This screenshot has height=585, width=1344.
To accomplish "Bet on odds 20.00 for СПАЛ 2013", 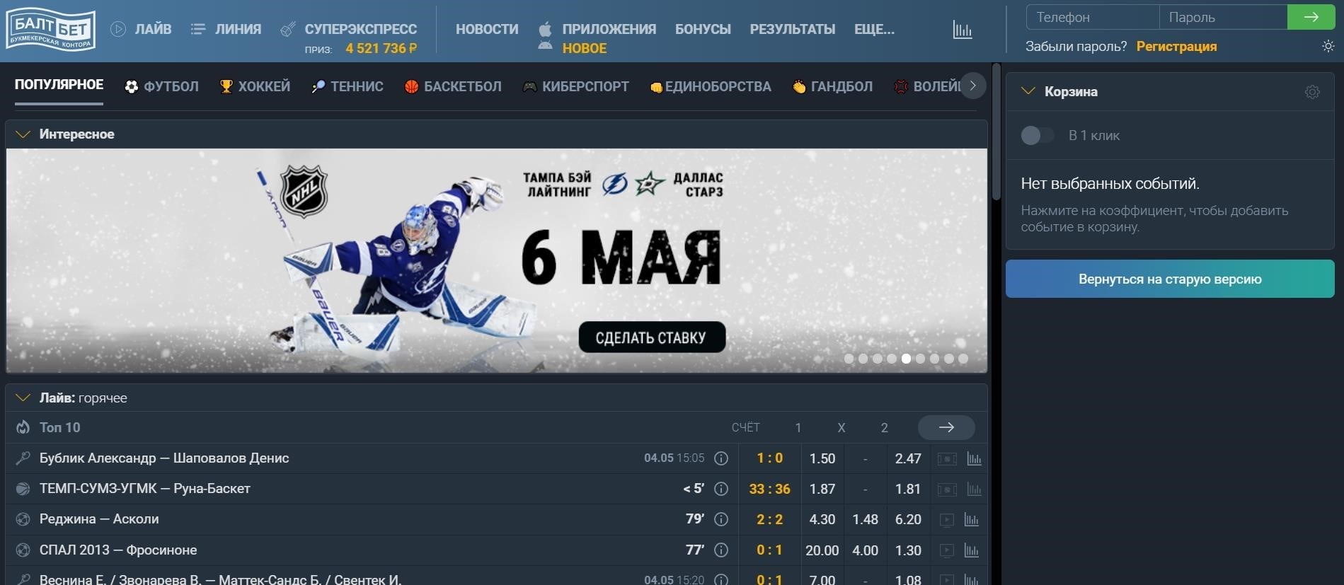I will coord(822,550).
